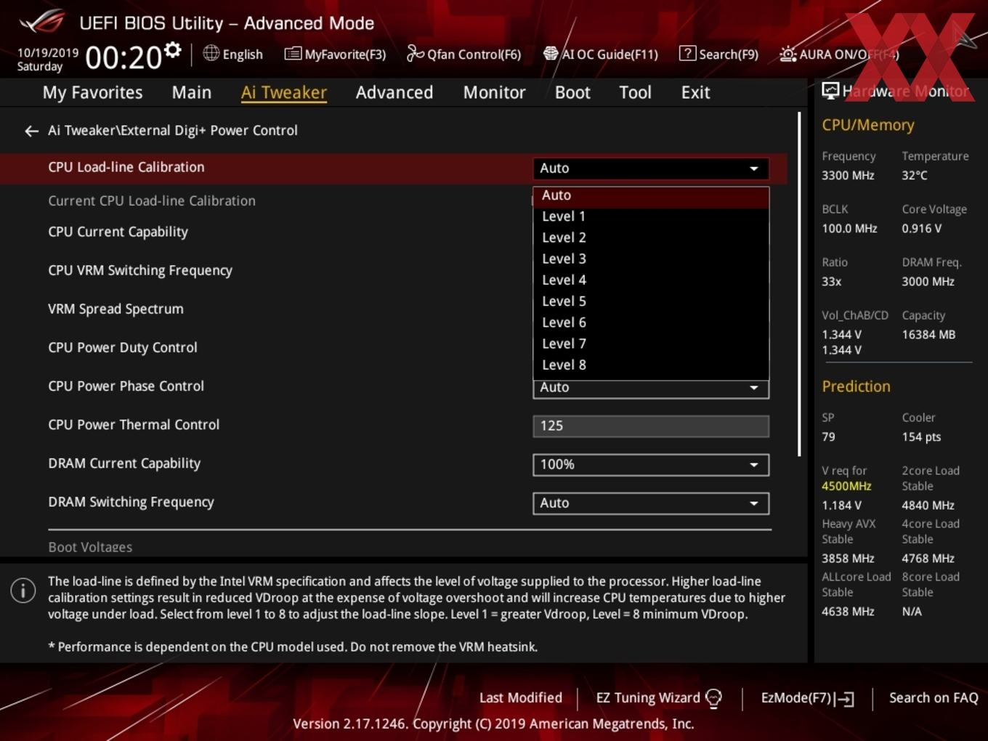Viewport: 988px width, 741px height.
Task: Pick Level 3 from the list
Action: coord(651,259)
